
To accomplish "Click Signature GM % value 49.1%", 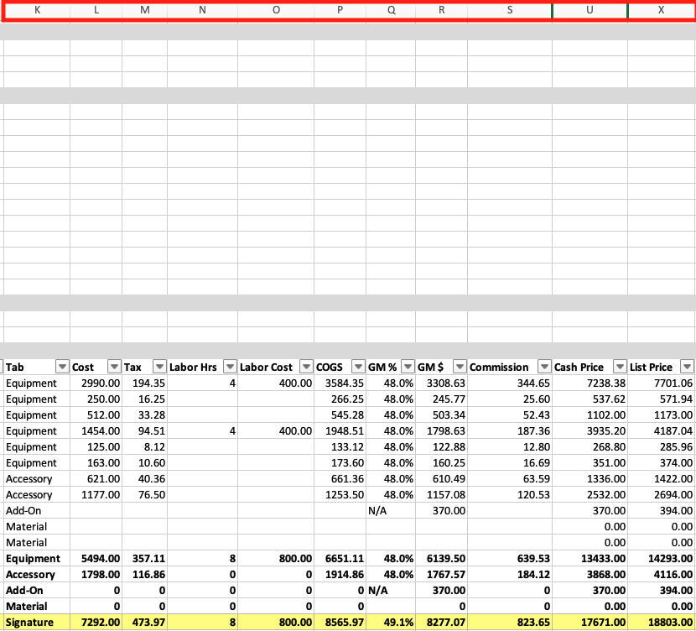I will [x=398, y=623].
